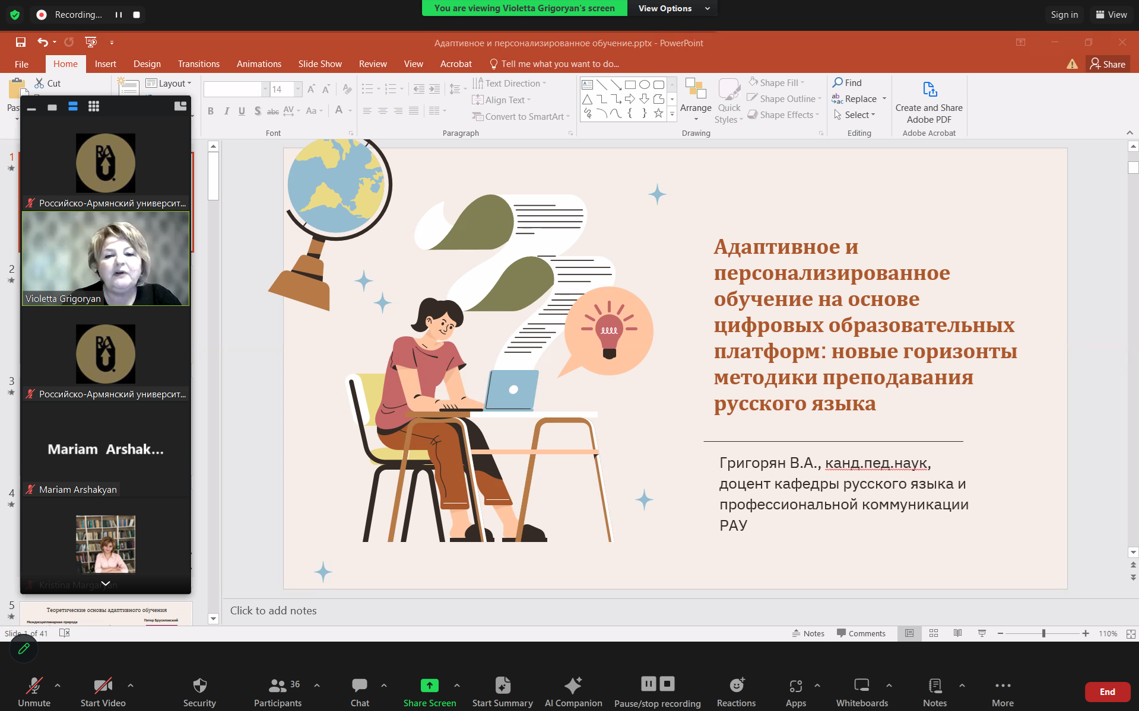Switch to the Slide Show tab

point(319,64)
